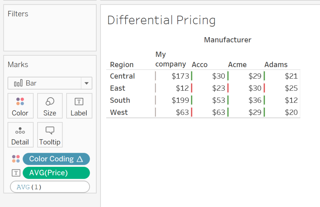320x207 pixels.
Task: Click the Region header label
Action: click(x=121, y=65)
